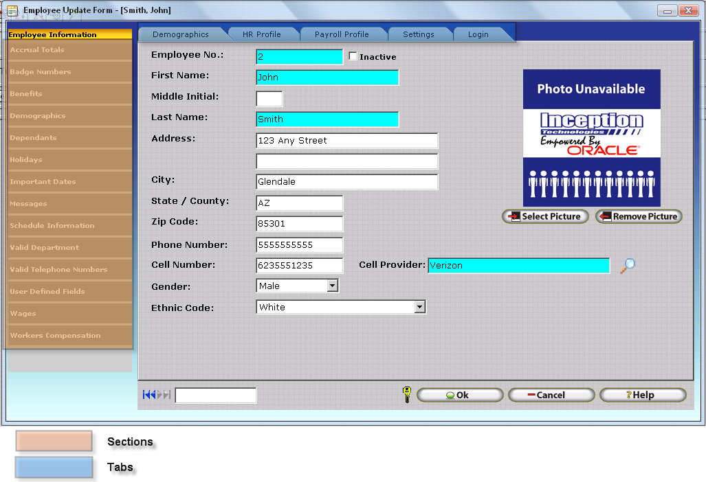Open the Payroll Profile tab
Screen dimensions: 706x482
(342, 34)
